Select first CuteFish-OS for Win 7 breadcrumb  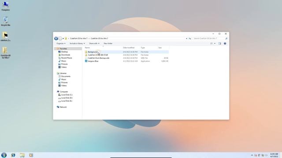(x=79, y=39)
